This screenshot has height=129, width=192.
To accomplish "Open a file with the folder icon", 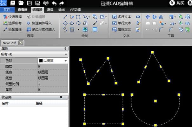I will [21, 3].
